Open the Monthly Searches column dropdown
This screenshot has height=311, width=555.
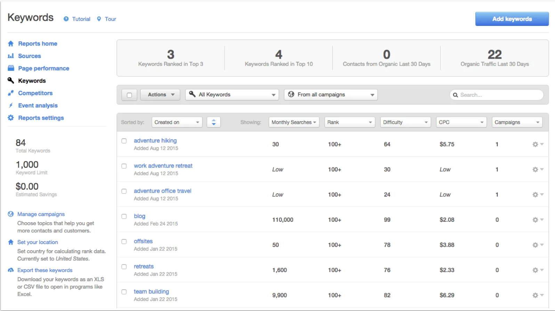294,122
